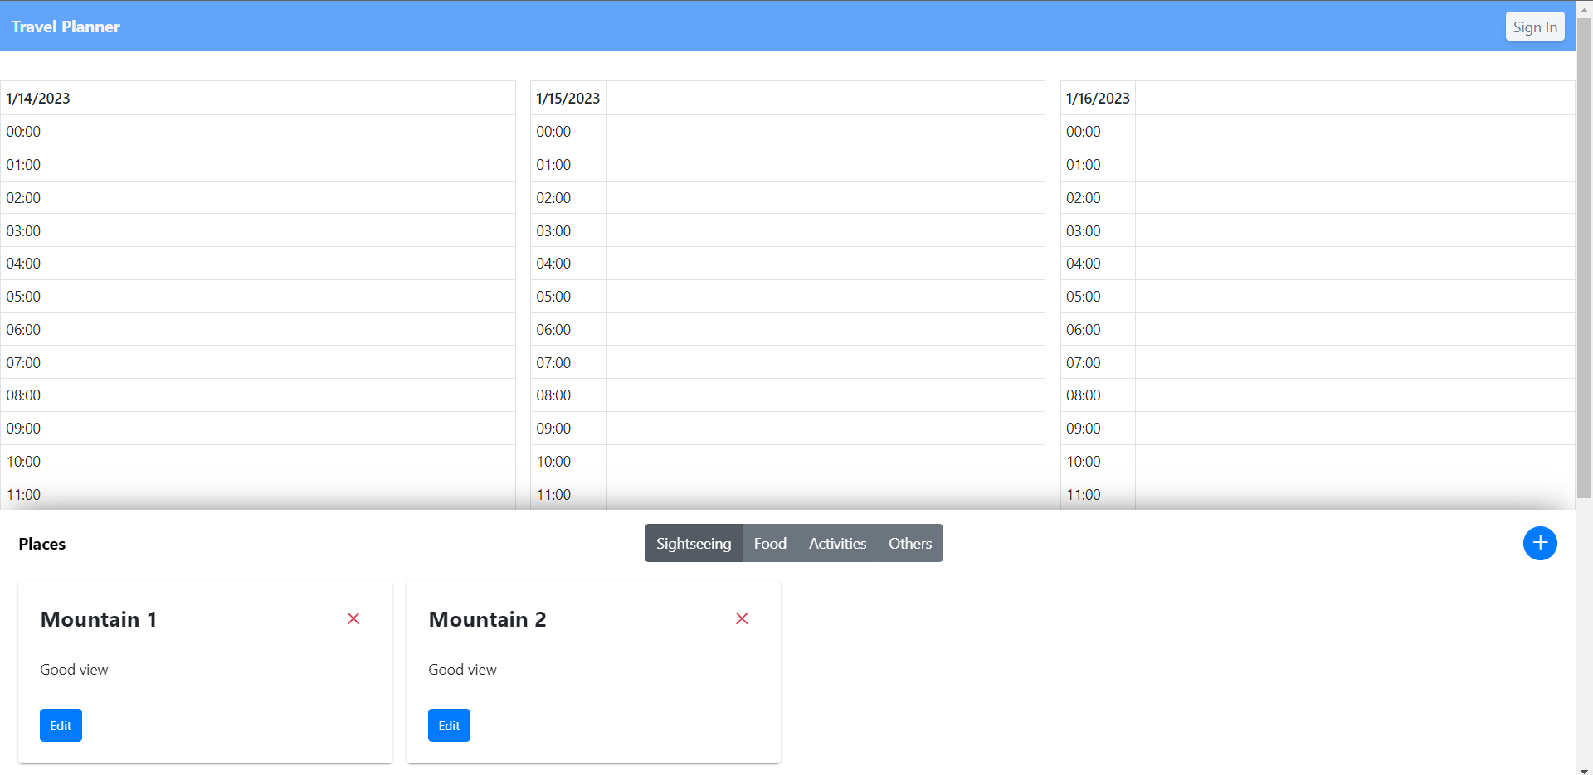Click the 1/16/2023 date header
Image resolution: width=1593 pixels, height=775 pixels.
[x=1097, y=97]
